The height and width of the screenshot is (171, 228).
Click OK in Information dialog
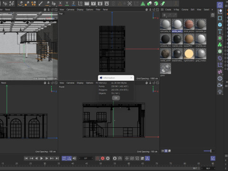[116, 98]
